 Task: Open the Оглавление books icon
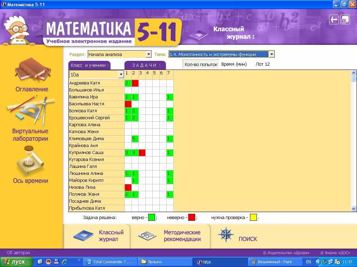(33, 70)
